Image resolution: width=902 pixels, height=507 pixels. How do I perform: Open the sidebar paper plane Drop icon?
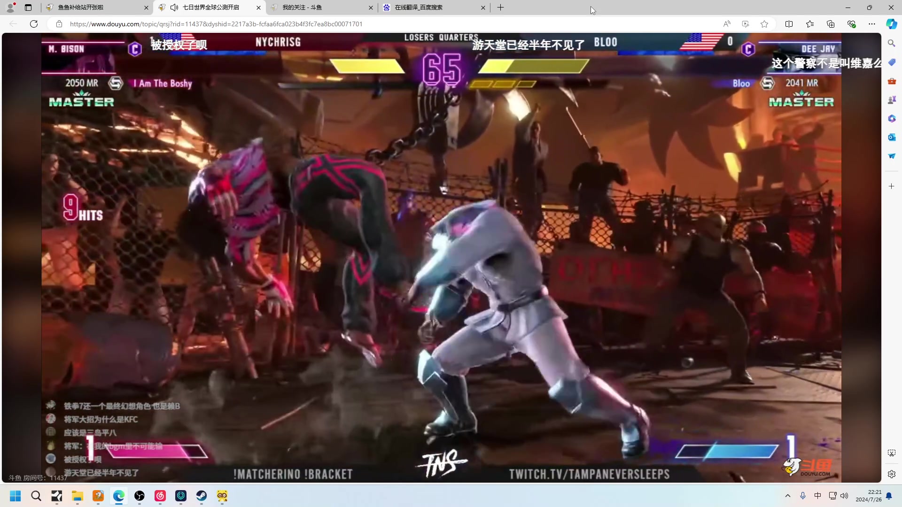click(x=892, y=156)
